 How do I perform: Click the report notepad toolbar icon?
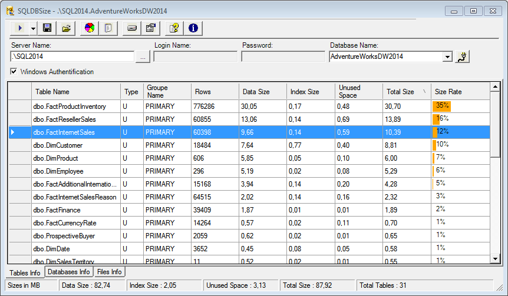(108, 28)
